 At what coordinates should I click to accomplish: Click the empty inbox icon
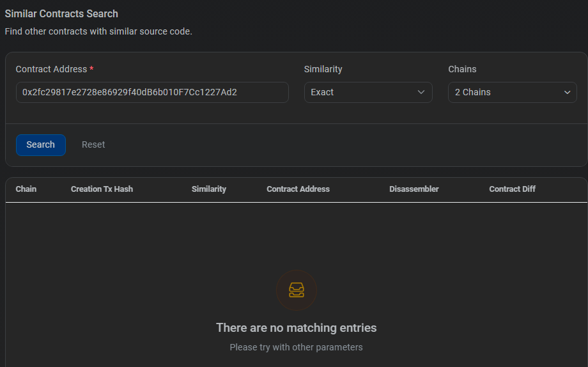pos(297,290)
